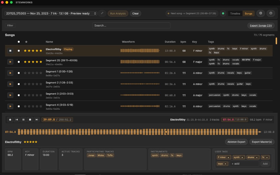Skip to previous song in transport
Viewport: 280px width, 175px height.
pos(17,120)
